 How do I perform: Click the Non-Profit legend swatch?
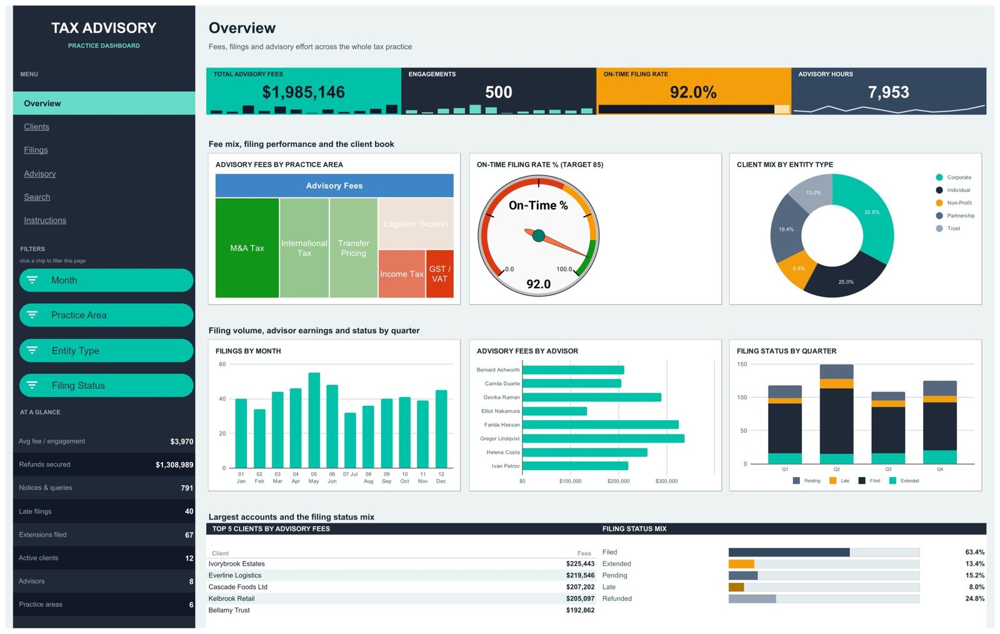tap(939, 203)
